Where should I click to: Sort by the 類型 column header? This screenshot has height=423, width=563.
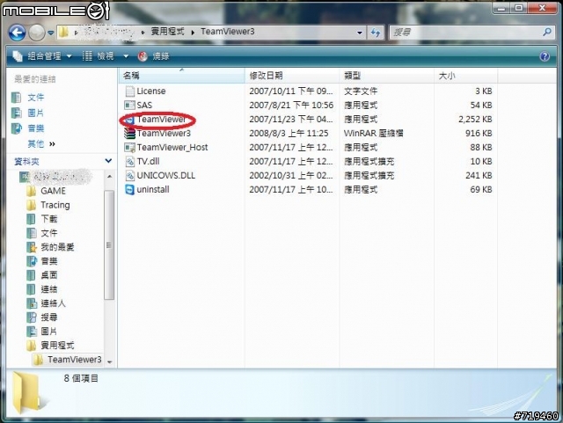tap(386, 76)
